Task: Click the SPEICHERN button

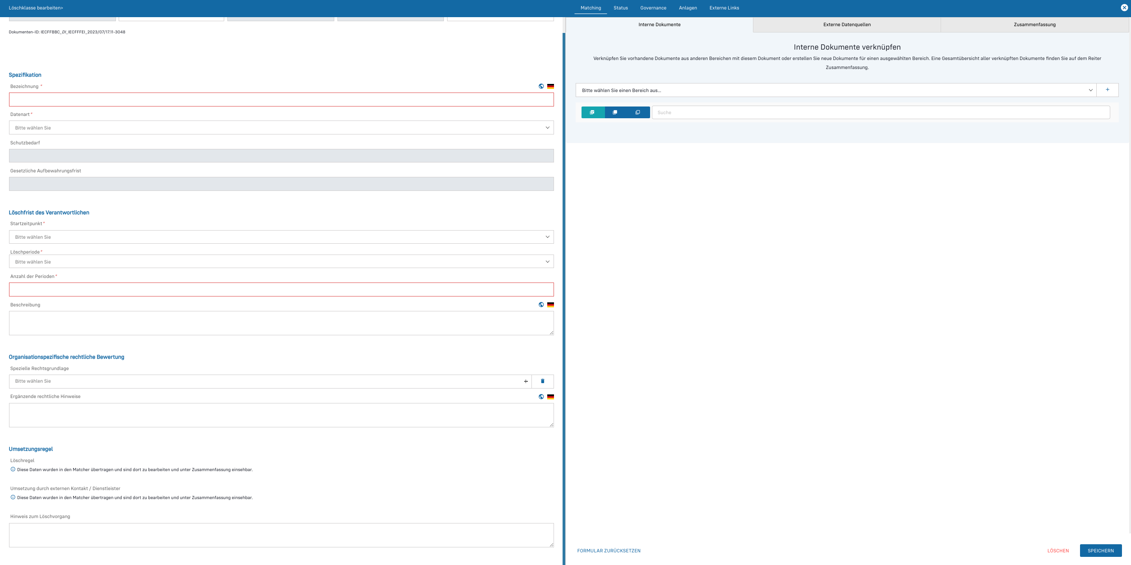Action: coord(1100,551)
